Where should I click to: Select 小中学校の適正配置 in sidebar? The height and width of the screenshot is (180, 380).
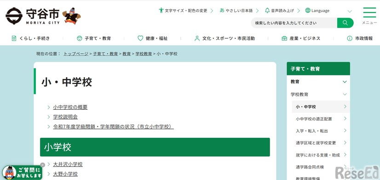coord(314,119)
